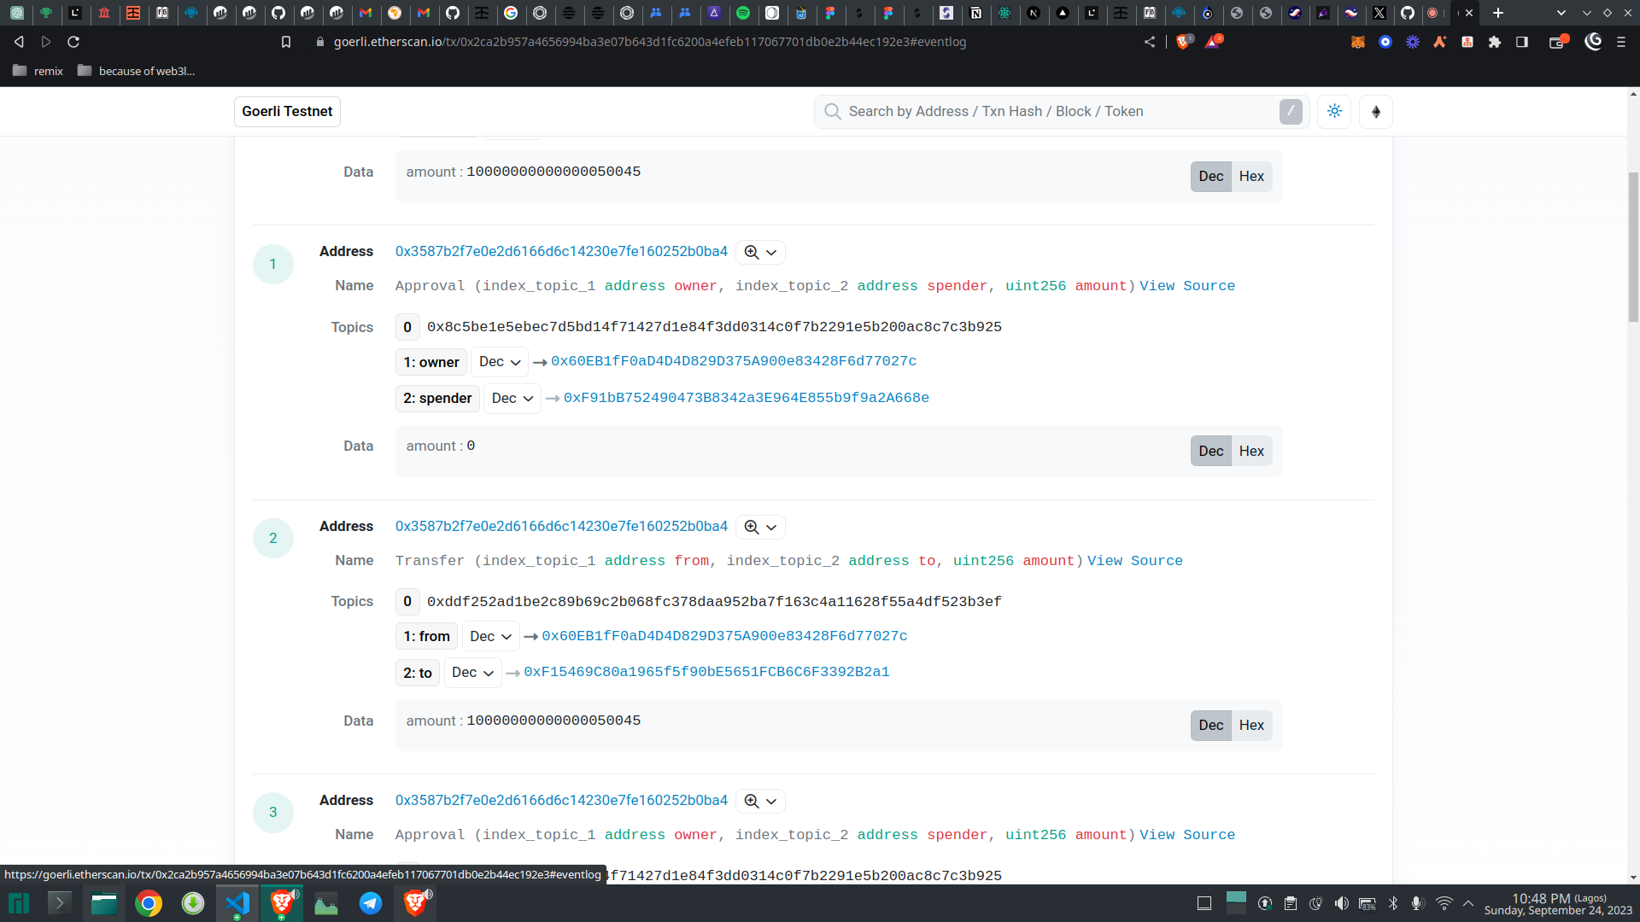Open the because of web3 bookmarks folder
Image resolution: width=1640 pixels, height=922 pixels.
pyautogui.click(x=137, y=71)
